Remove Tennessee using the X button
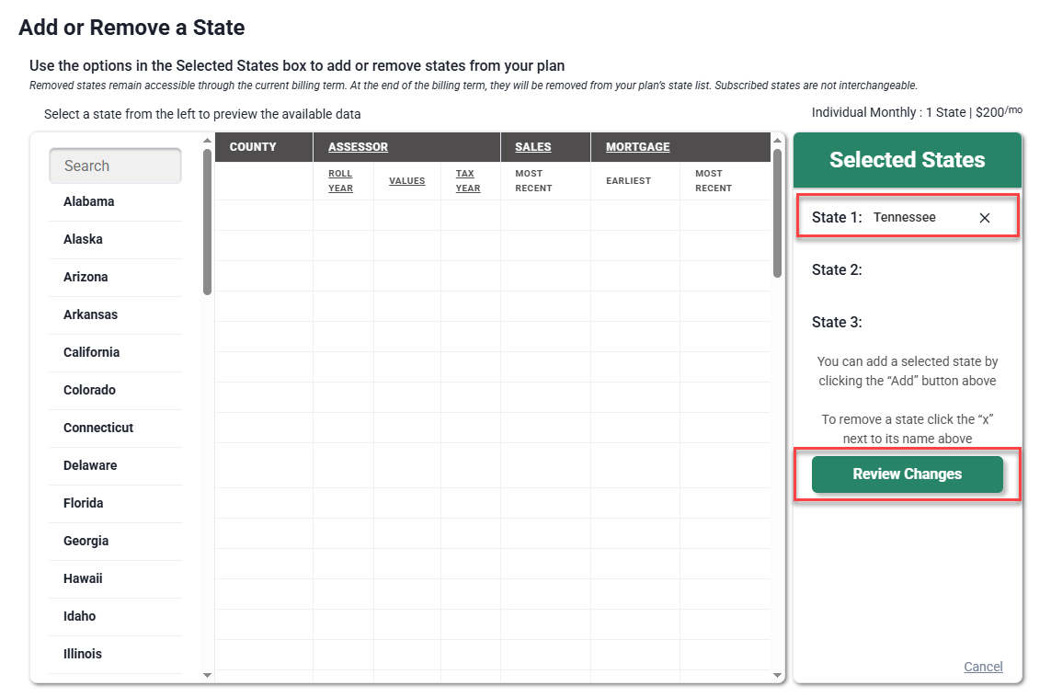1051x697 pixels. 985,217
